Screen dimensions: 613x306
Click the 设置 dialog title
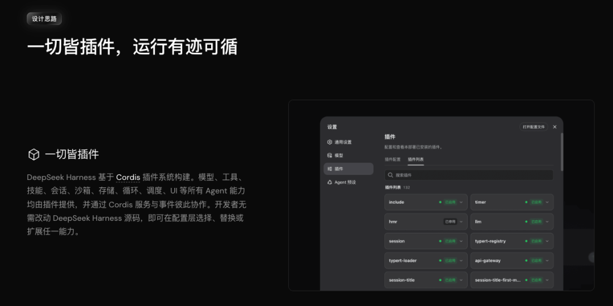tap(332, 127)
